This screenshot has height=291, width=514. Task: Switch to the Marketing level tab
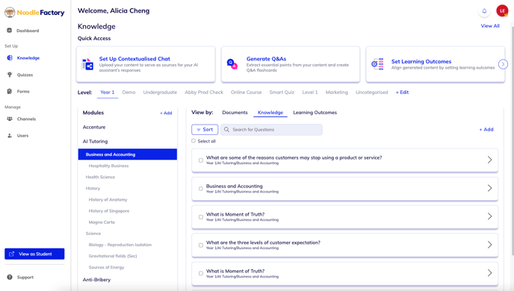click(337, 93)
